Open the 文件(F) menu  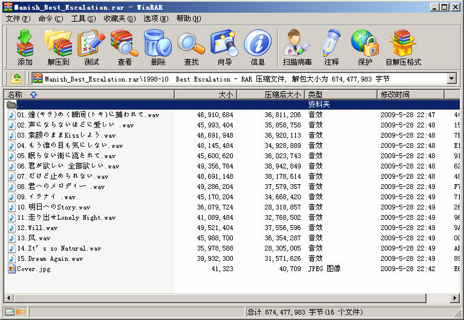[18, 19]
